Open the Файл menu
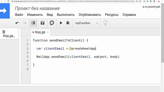Screen dimensions: 164x92 tap(19, 15)
